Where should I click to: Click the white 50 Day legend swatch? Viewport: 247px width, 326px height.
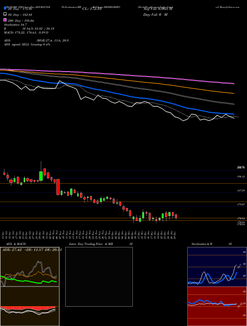coord(5,14)
